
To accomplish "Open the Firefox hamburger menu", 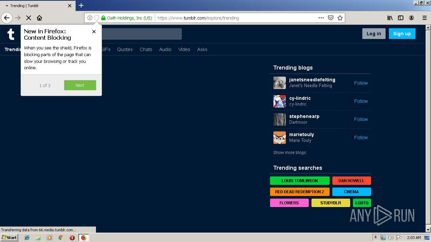I will tap(424, 18).
